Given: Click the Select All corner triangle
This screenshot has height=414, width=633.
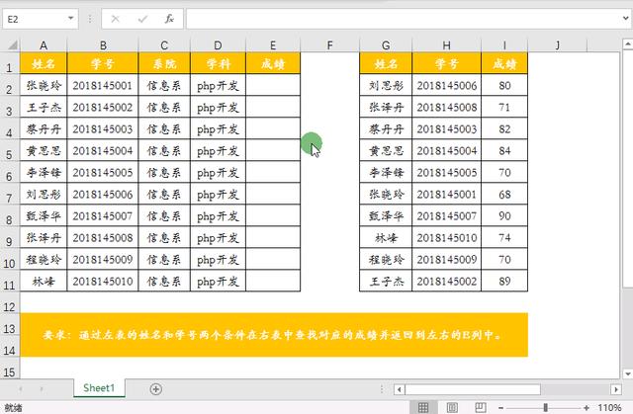Looking at the screenshot, I should [11, 44].
